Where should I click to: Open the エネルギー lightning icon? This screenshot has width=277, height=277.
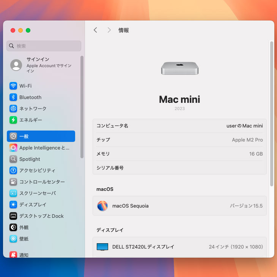13,120
